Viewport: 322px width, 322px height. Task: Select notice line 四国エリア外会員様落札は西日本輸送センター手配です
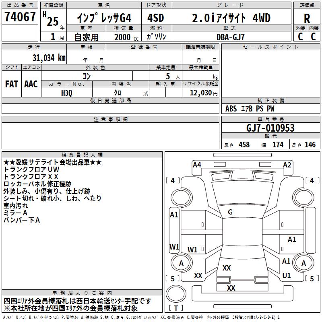click(78, 301)
